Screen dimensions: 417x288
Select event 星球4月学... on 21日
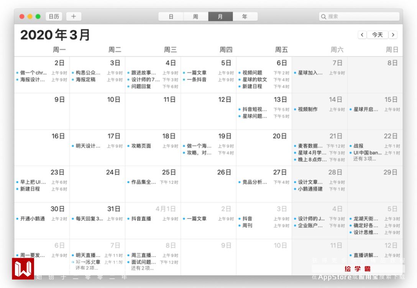(320, 153)
